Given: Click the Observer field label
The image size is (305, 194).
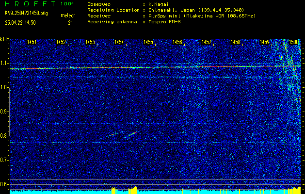Looking at the screenshot, I should click(x=99, y=4).
